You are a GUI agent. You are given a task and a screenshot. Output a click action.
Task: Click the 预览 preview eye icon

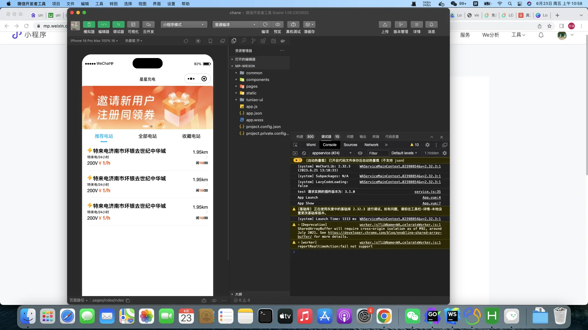[x=277, y=24]
